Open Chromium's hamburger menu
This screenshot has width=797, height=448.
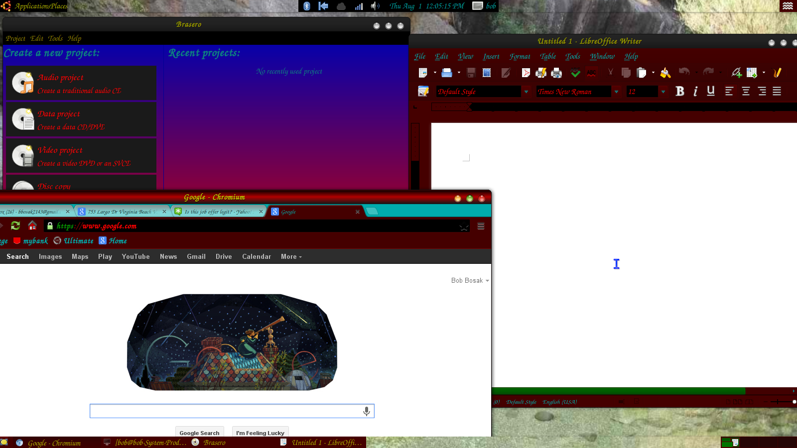481,226
